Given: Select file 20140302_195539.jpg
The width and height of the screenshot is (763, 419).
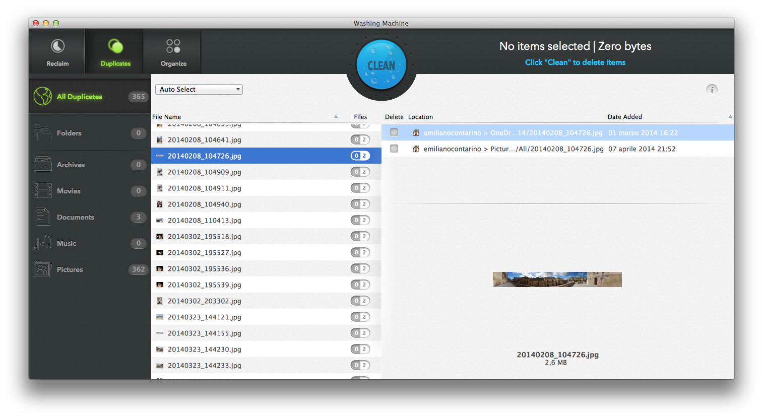Looking at the screenshot, I should click(266, 285).
